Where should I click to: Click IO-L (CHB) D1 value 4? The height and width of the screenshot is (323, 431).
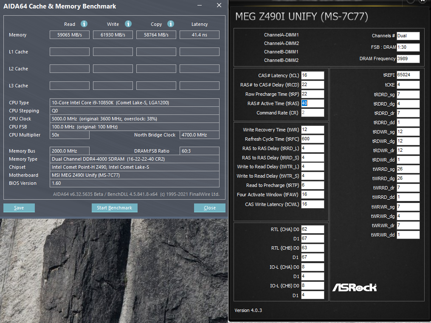(x=313, y=295)
